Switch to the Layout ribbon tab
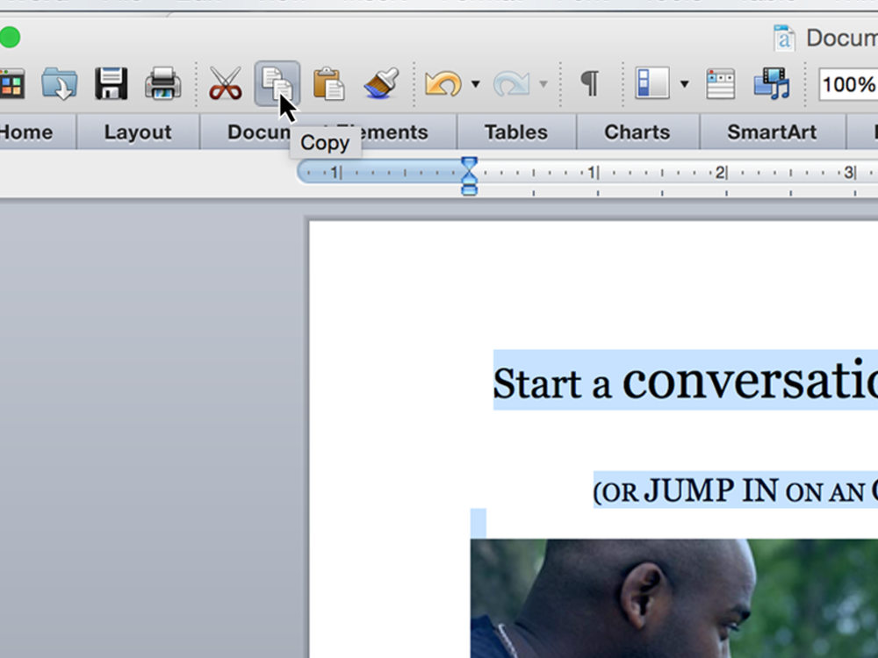Image resolution: width=878 pixels, height=658 pixels. [x=138, y=132]
